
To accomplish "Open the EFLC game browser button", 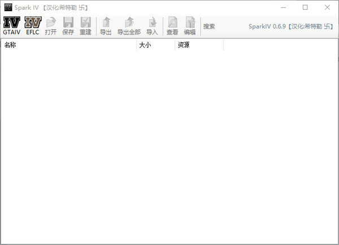I will (x=33, y=26).
